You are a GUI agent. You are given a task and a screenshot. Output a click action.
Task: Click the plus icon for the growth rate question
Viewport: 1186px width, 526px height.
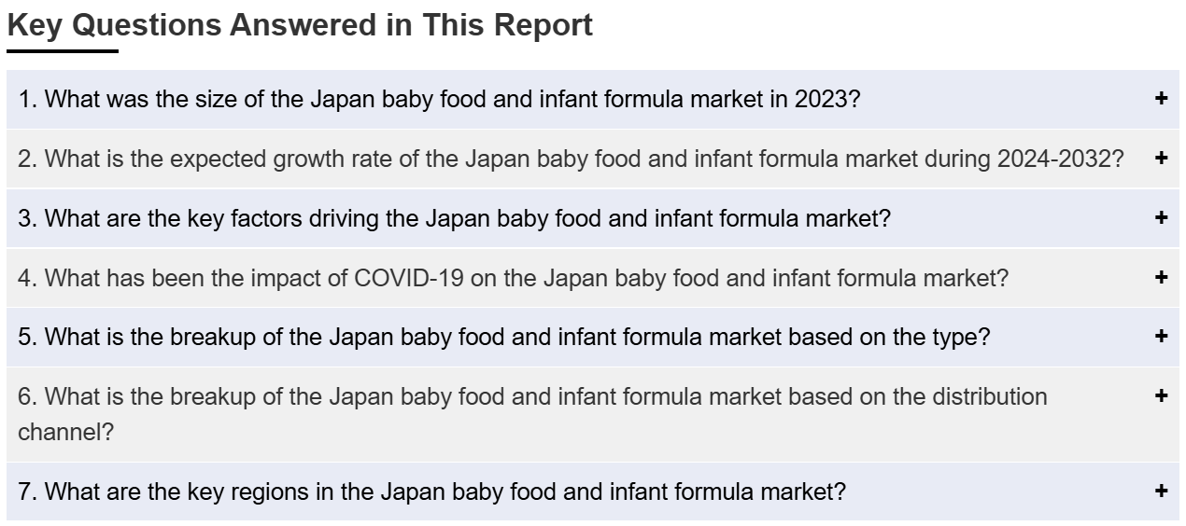1161,158
